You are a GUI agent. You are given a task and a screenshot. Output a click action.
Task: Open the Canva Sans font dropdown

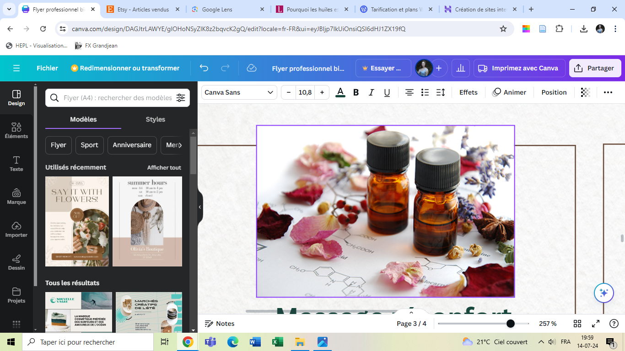(239, 92)
